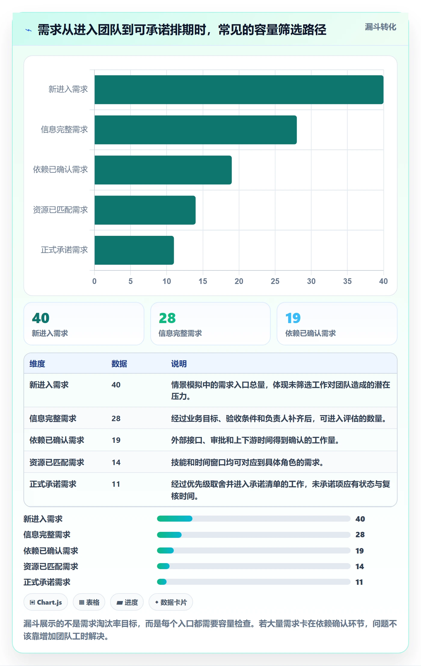This screenshot has height=666, width=421.
Task: Click the footer note starting with 漏斗展示的不是
Action: pyautogui.click(x=210, y=630)
